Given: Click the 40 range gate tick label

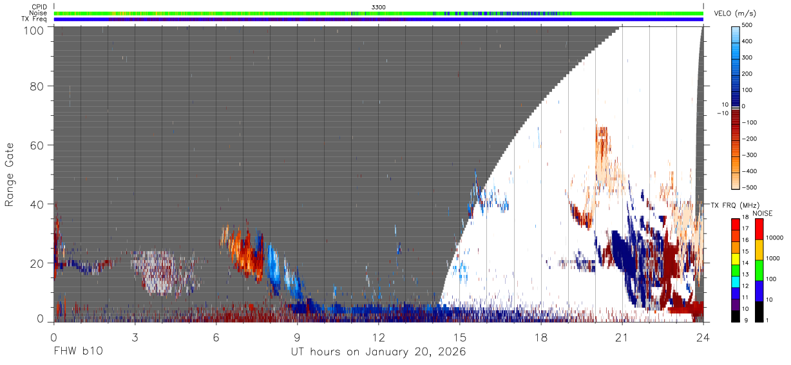Looking at the screenshot, I should pyautogui.click(x=37, y=204).
